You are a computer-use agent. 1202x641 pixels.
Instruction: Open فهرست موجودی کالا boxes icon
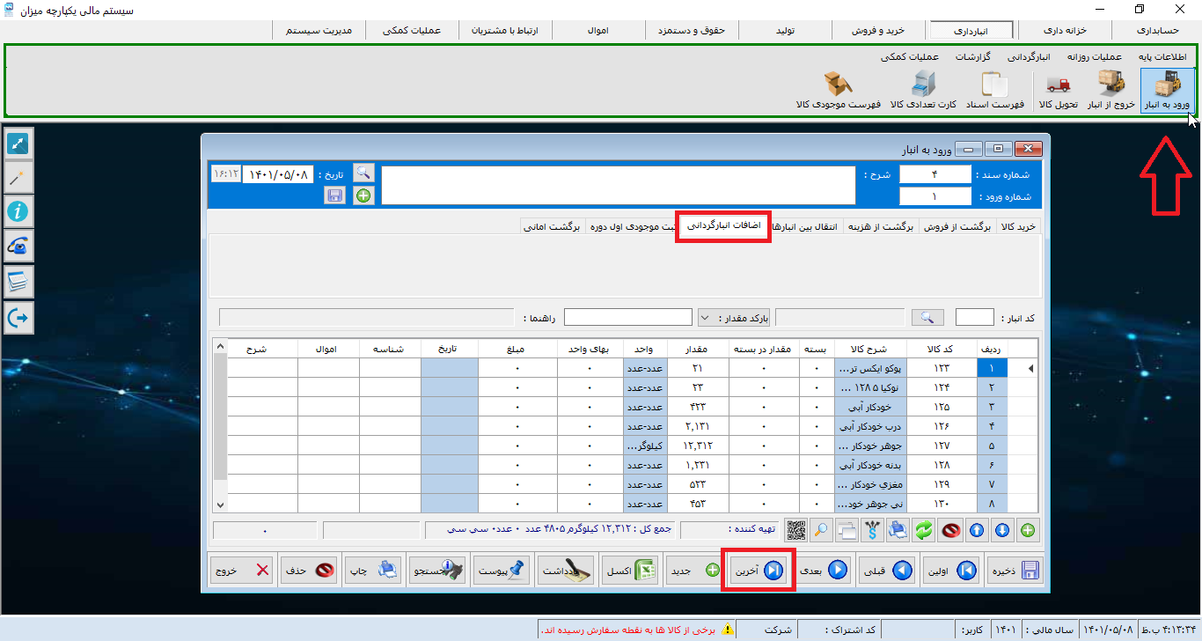tap(839, 91)
